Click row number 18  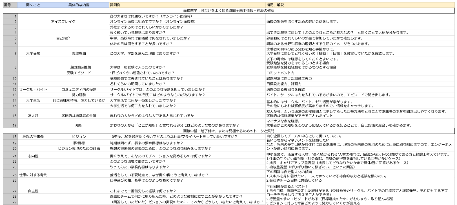[10, 136]
